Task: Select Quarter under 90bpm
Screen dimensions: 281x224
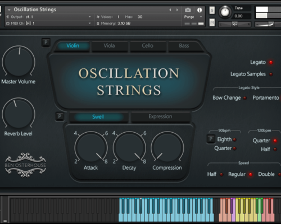Action: (235, 148)
